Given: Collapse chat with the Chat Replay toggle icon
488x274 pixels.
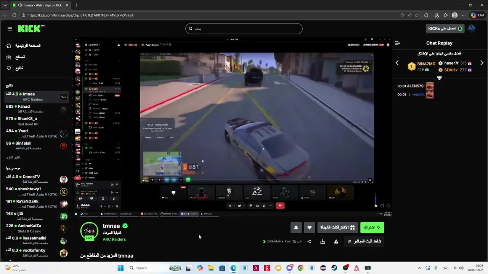Looking at the screenshot, I should pyautogui.click(x=397, y=43).
